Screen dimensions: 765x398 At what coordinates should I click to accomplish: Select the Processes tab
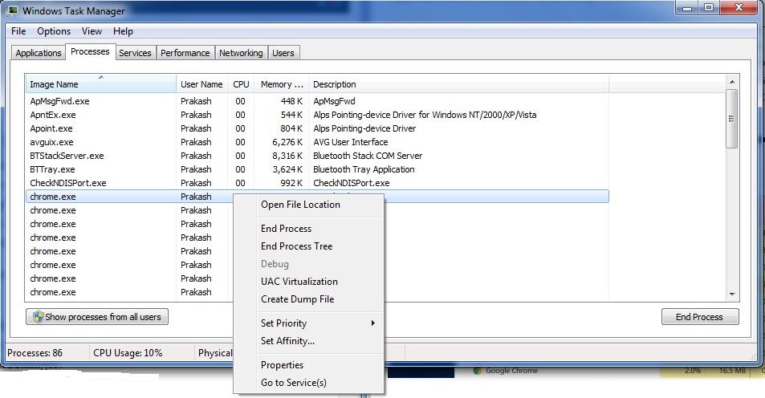[x=90, y=51]
